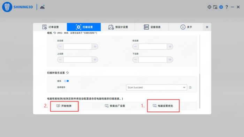Select the 扫描设置 tab
The width and height of the screenshot is (244, 137).
pos(84,27)
